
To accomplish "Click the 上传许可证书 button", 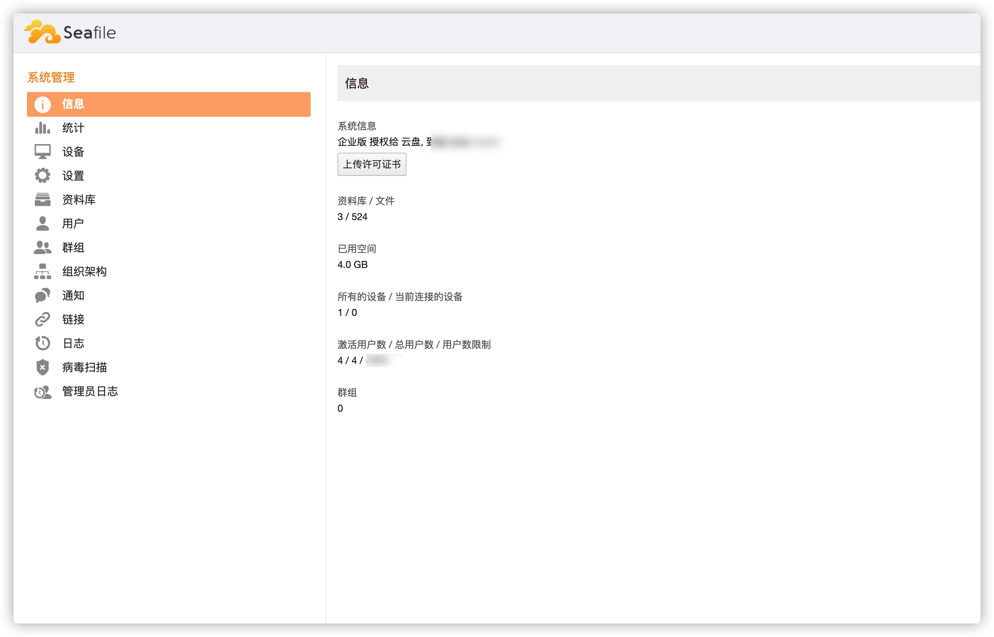I will [372, 164].
